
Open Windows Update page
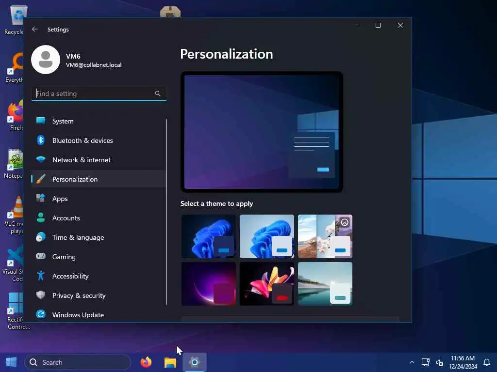tap(98, 314)
